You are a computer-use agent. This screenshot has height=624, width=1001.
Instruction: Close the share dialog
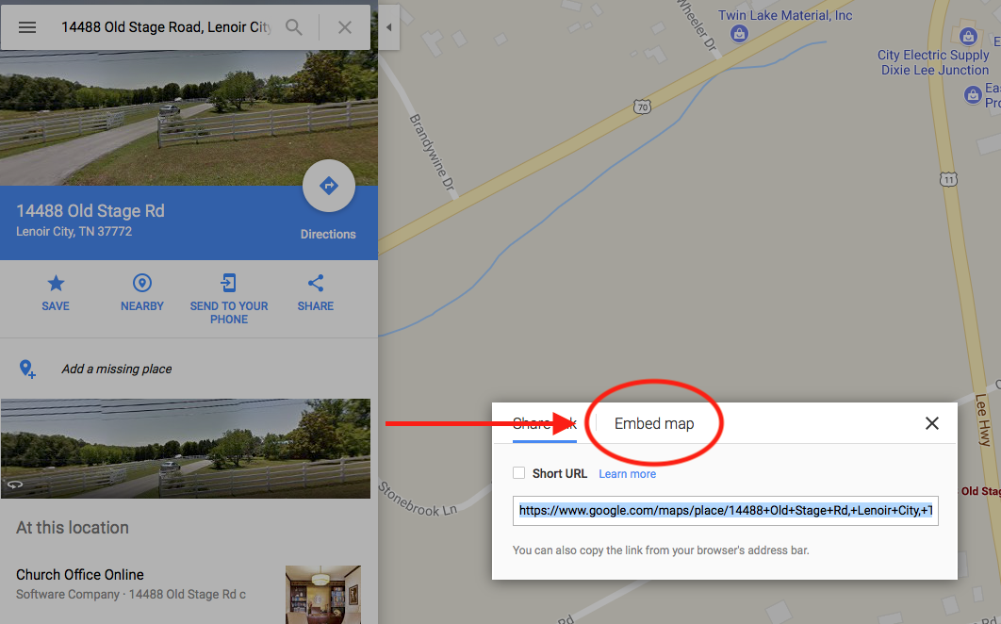coord(932,423)
